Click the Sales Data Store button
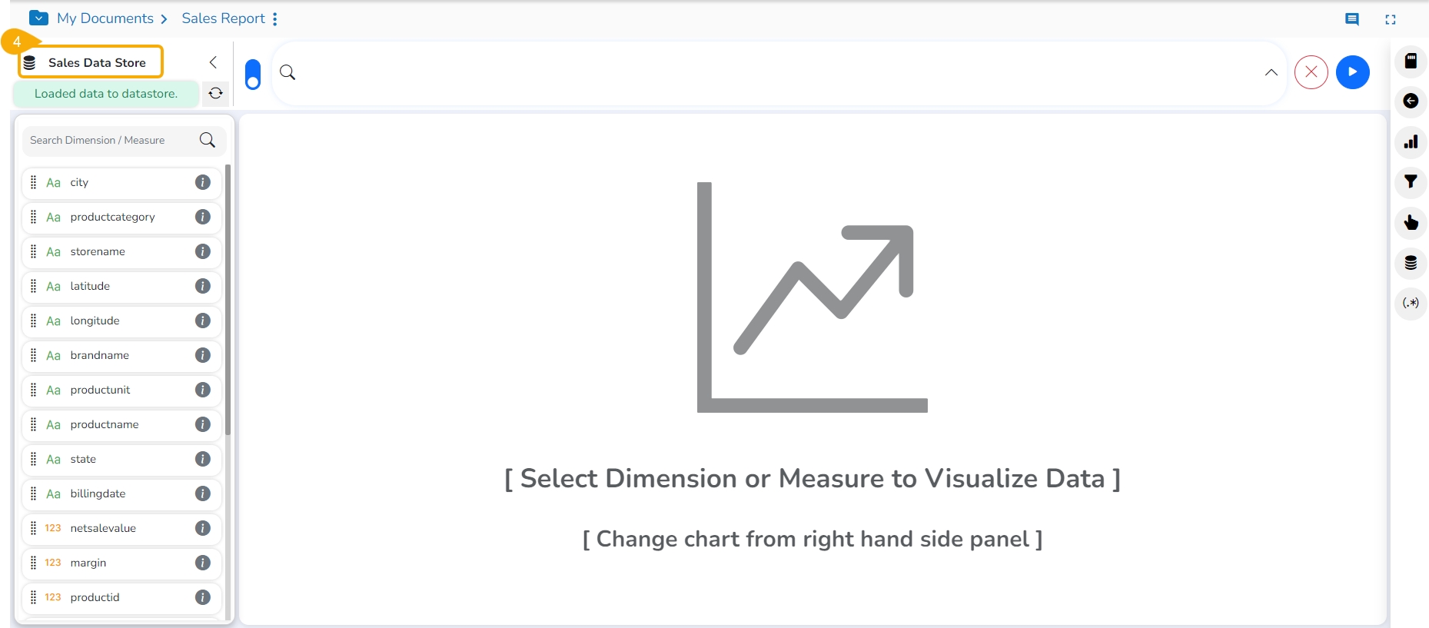The image size is (1429, 628). click(91, 62)
